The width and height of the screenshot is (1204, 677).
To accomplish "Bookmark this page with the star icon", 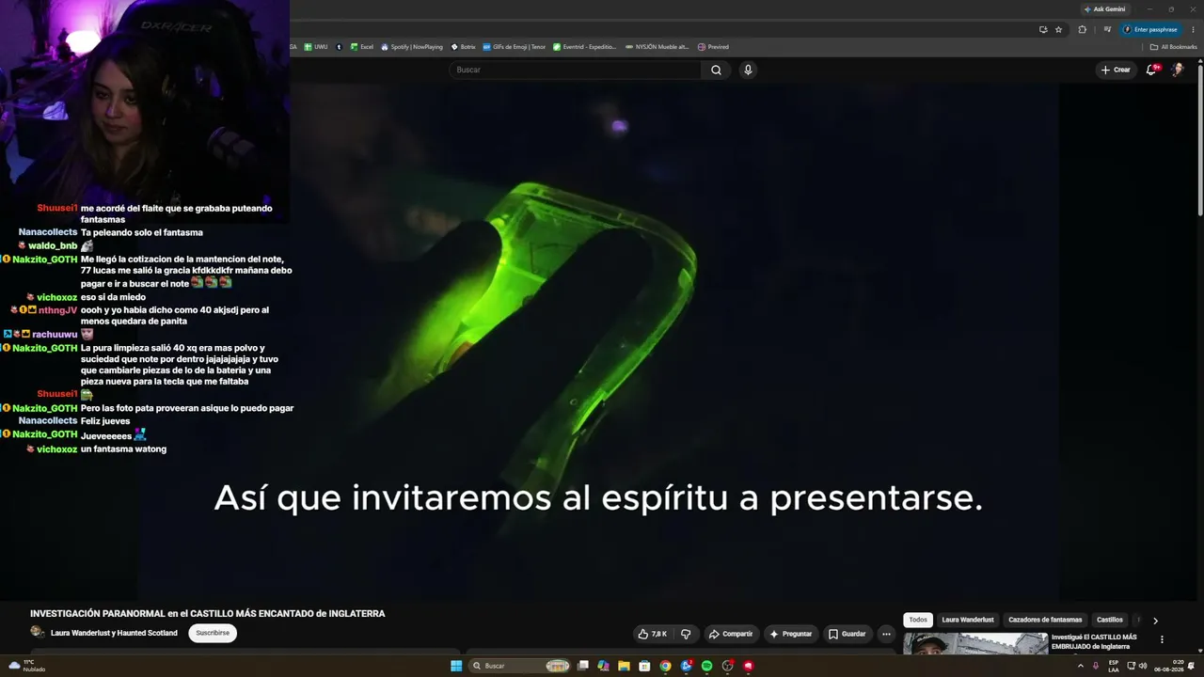I will click(x=1058, y=29).
